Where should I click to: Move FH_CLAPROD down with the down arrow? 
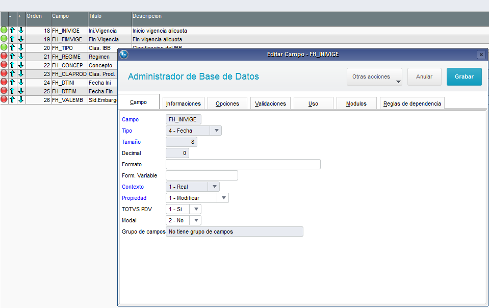(x=21, y=73)
